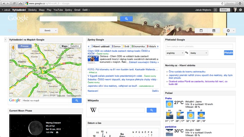Switch map view to Mapa
The image size is (244, 137).
(64, 46)
